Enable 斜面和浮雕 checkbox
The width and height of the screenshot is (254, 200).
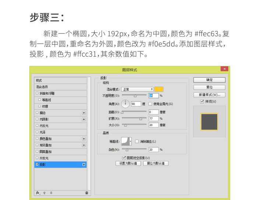[37, 93]
